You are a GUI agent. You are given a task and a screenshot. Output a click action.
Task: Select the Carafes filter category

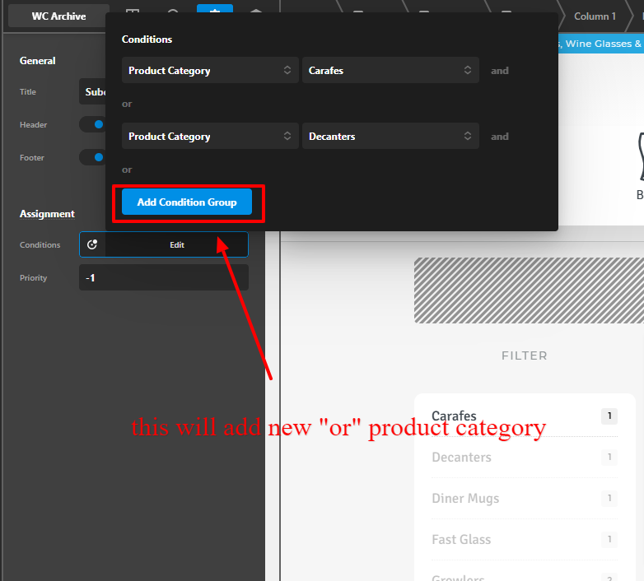pyautogui.click(x=454, y=416)
